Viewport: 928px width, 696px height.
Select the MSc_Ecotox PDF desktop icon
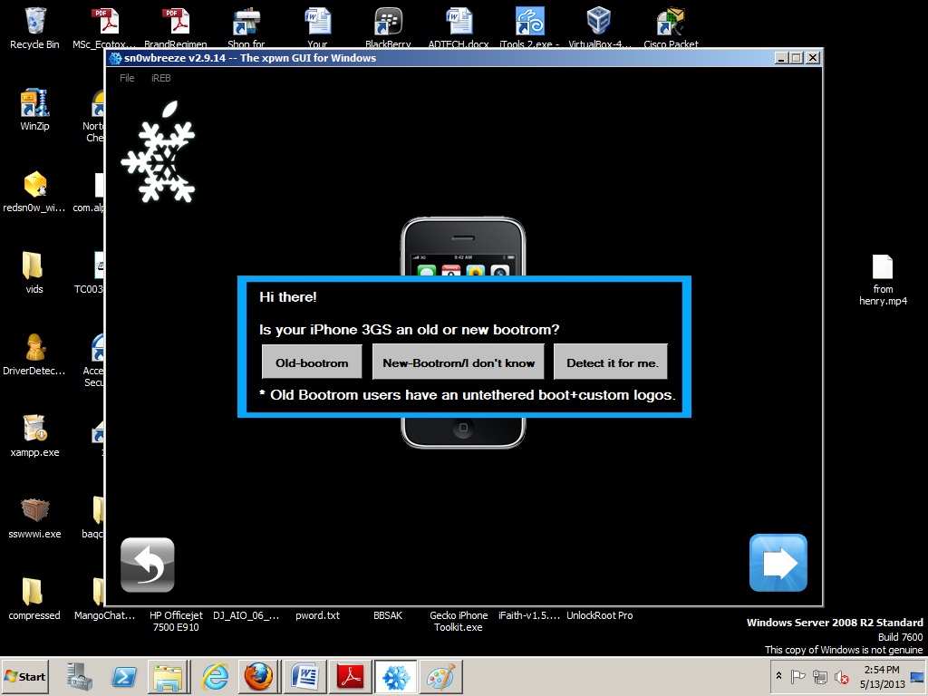coord(105,28)
